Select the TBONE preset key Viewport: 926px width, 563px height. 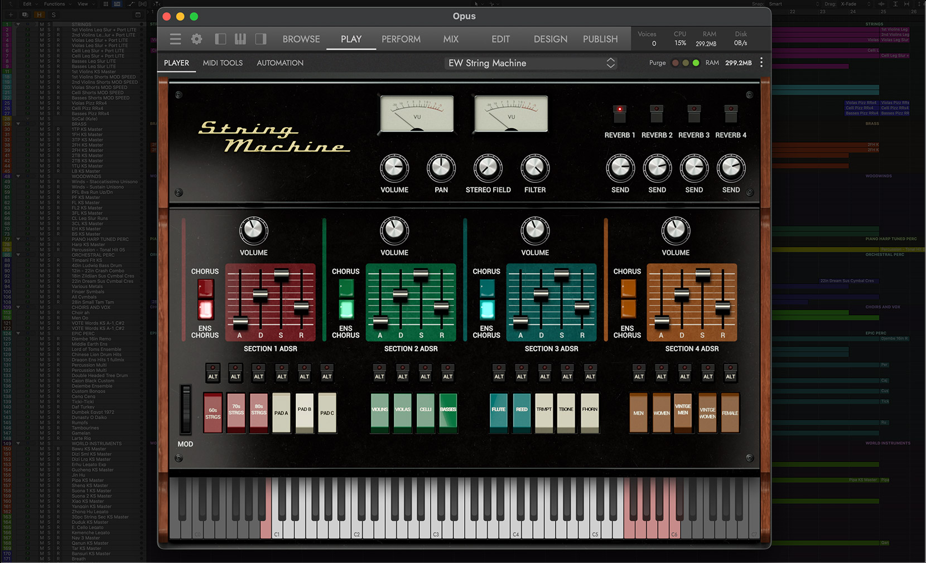pyautogui.click(x=566, y=412)
